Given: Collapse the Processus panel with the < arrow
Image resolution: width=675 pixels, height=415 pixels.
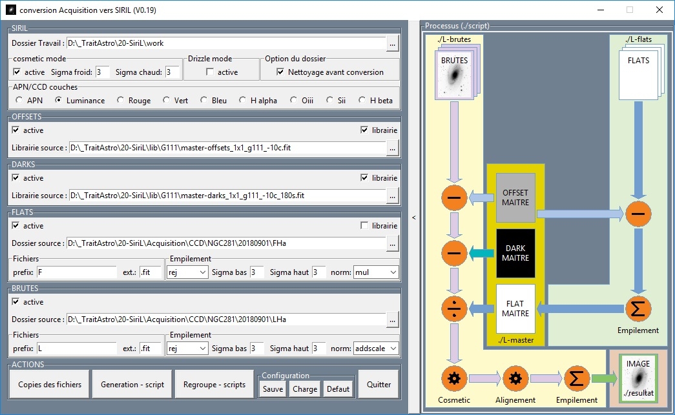Looking at the screenshot, I should click(x=413, y=218).
